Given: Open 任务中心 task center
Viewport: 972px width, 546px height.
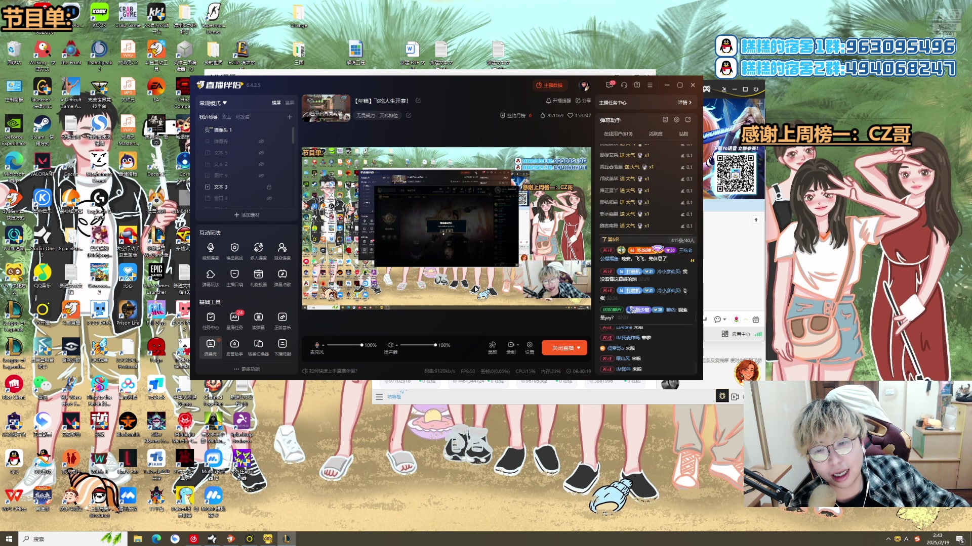Looking at the screenshot, I should [x=211, y=321].
